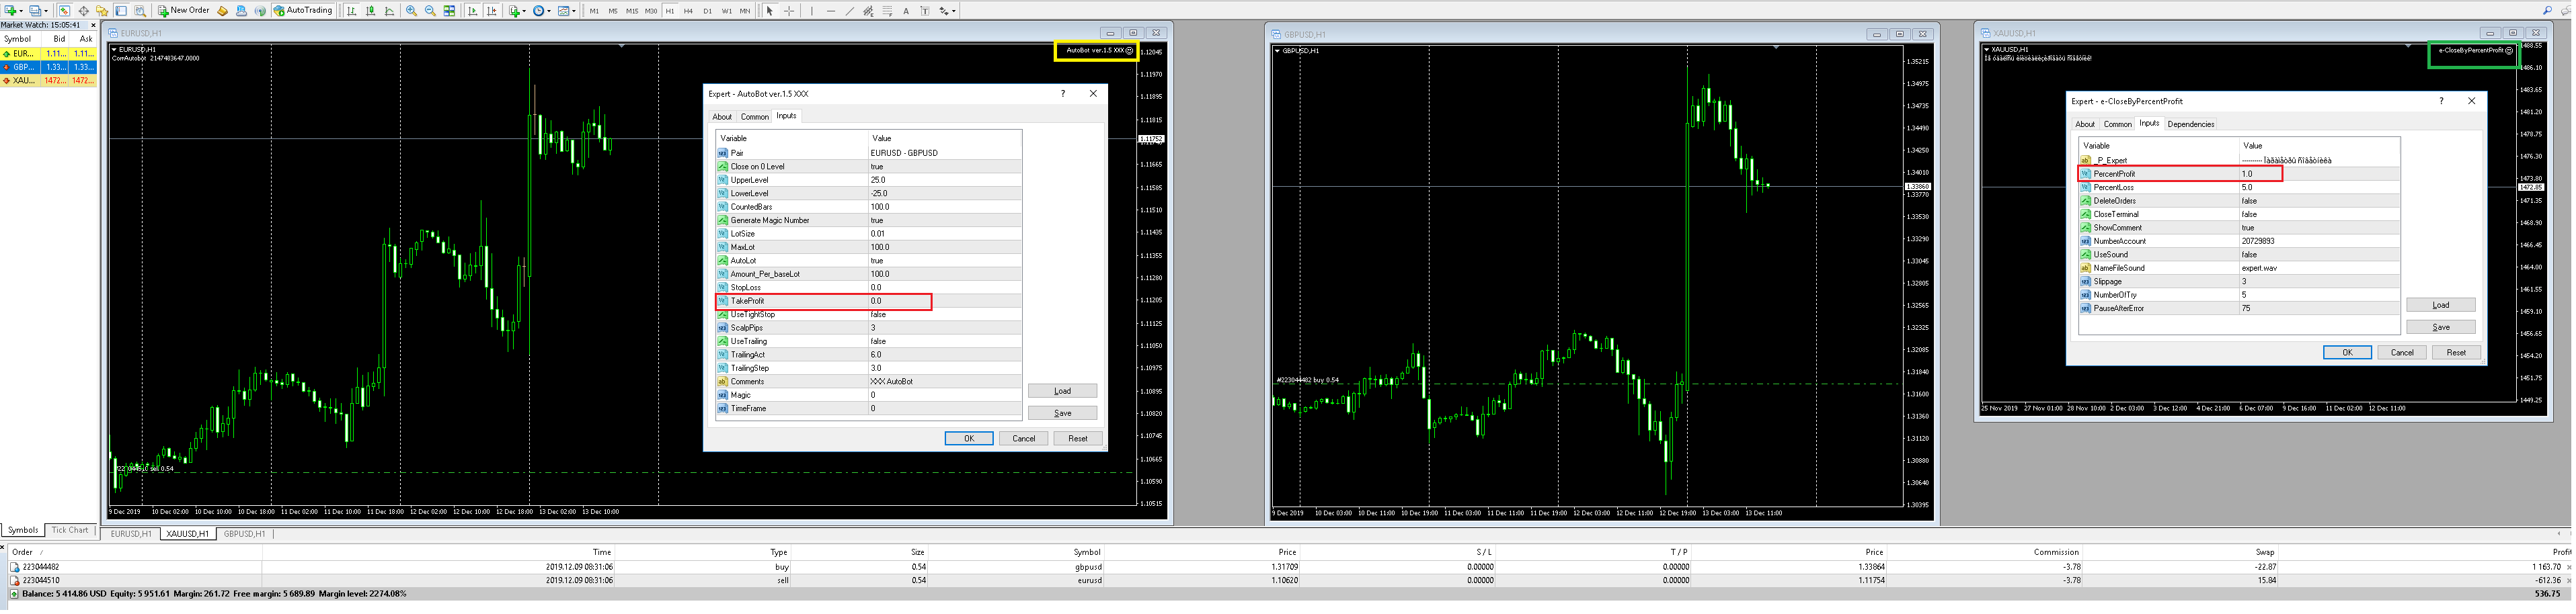Select gbpusd buy order 223044482 row
This screenshot has width=2576, height=614.
click(1288, 566)
